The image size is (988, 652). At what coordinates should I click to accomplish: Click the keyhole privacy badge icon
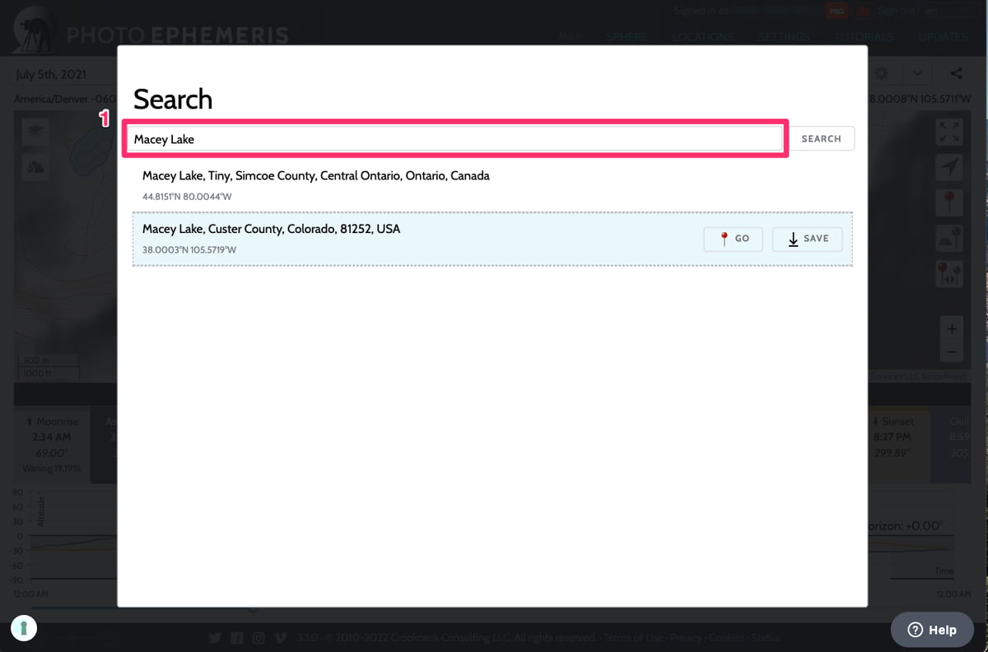(24, 628)
